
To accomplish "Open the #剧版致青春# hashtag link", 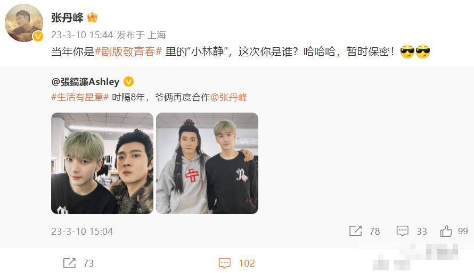I will tap(128, 52).
